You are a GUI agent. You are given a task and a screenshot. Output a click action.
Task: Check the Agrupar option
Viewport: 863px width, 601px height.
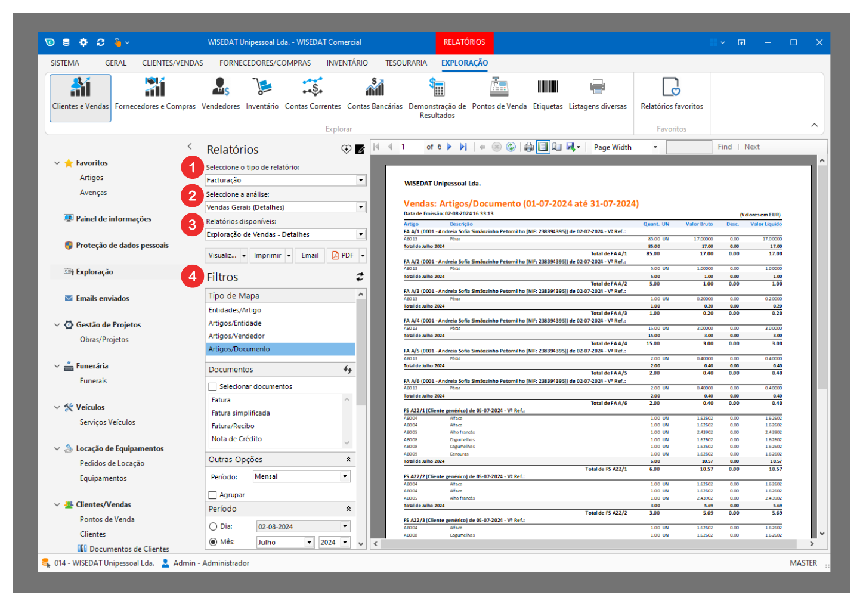[213, 495]
